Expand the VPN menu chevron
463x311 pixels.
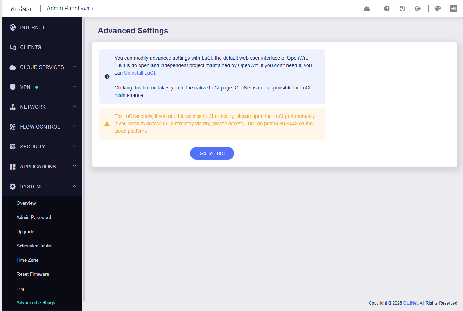tap(75, 87)
